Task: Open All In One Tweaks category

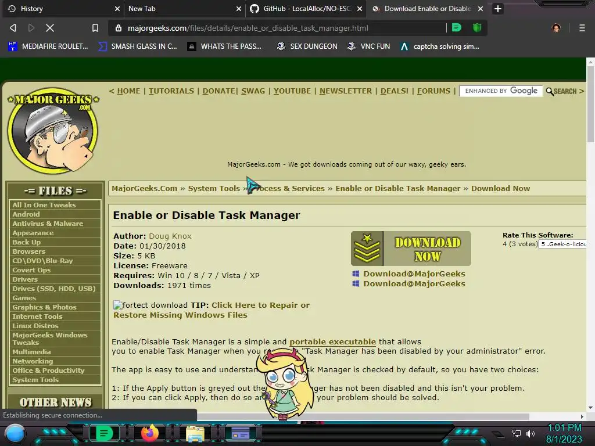Action: pos(44,205)
